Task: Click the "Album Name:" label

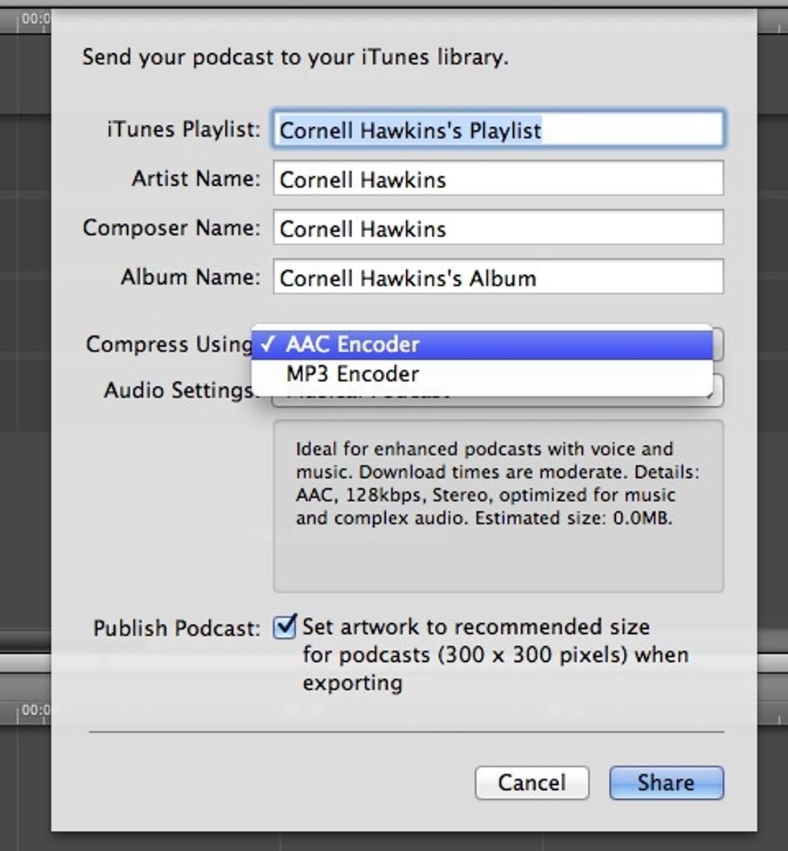Action: [x=190, y=278]
